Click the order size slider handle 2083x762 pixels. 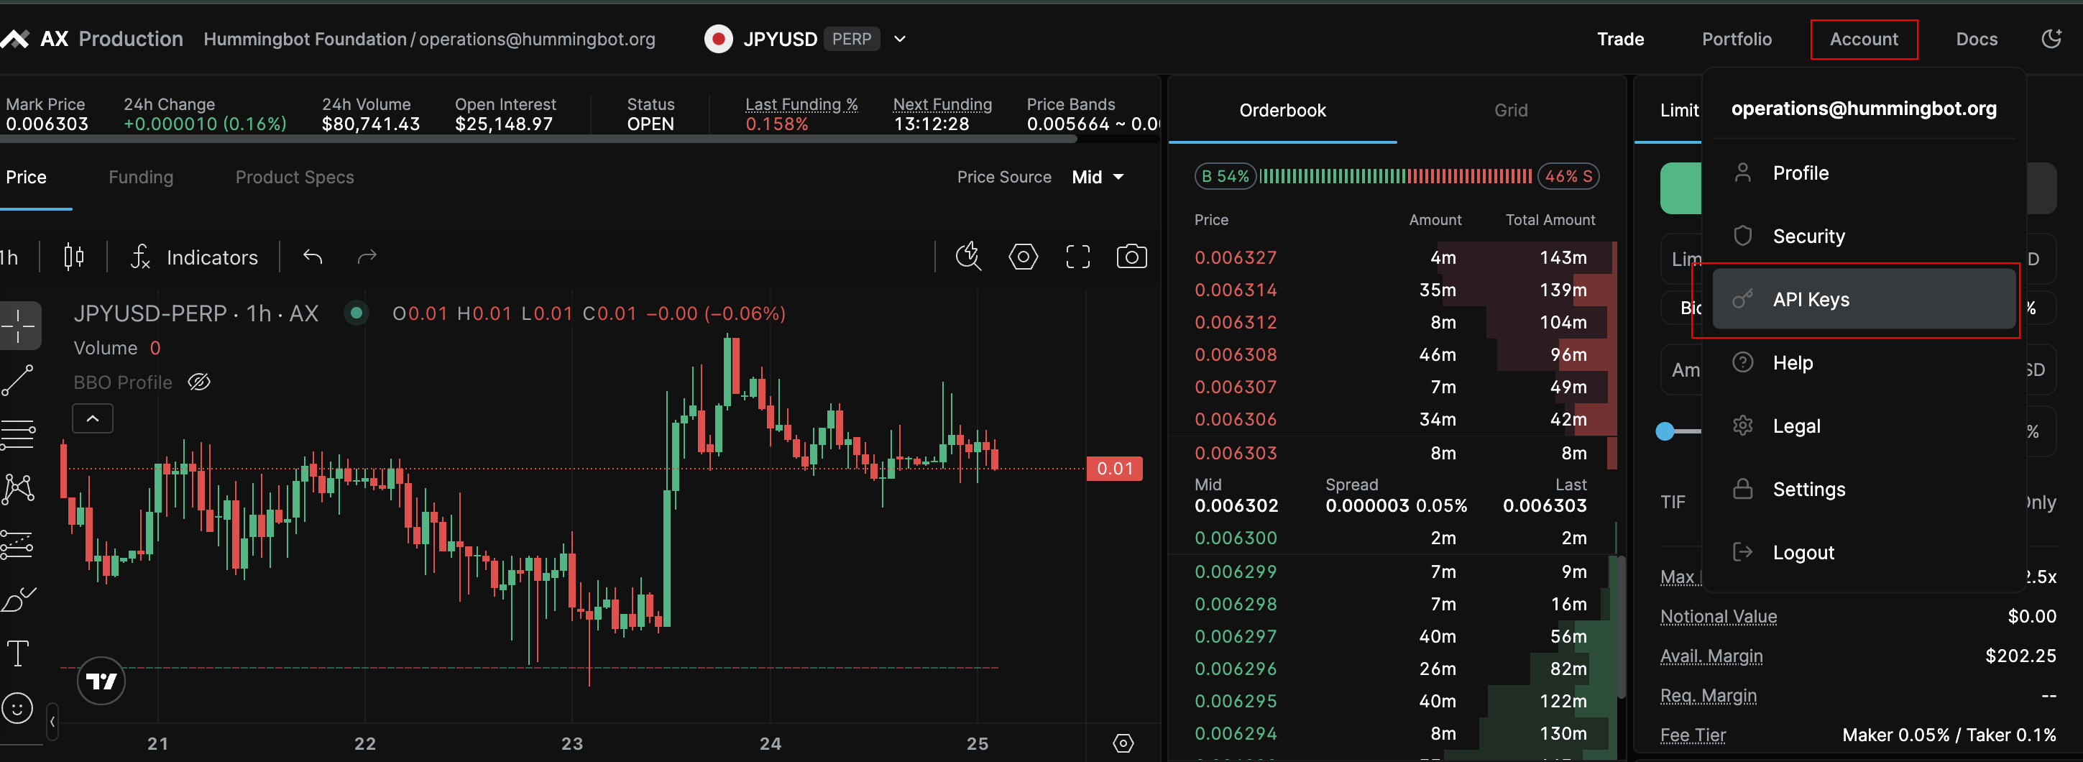click(x=1665, y=431)
